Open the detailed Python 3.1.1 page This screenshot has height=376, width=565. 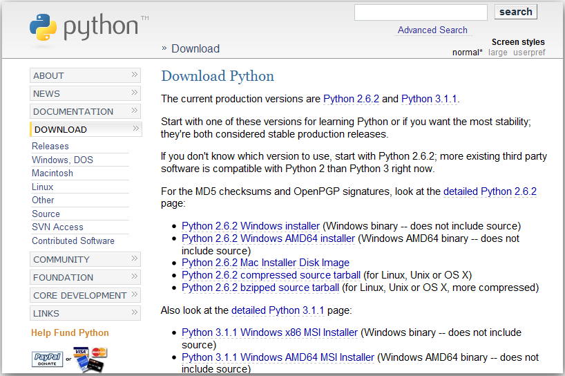tap(278, 310)
